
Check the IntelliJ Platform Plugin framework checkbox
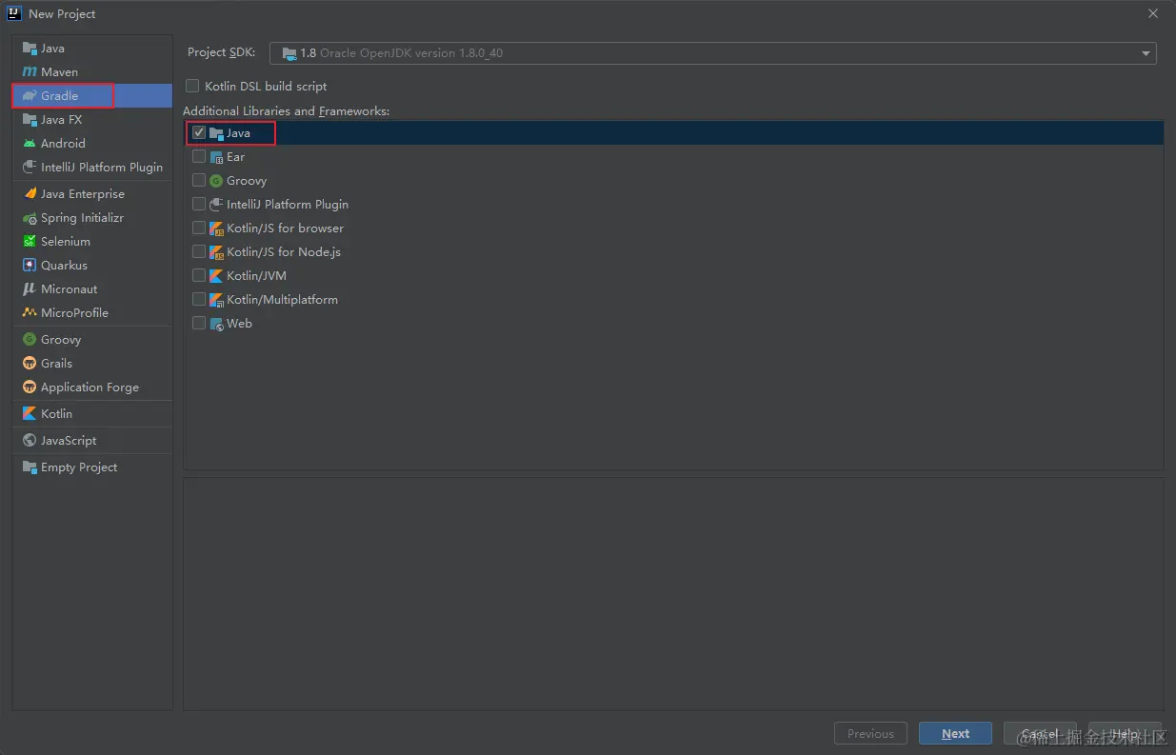[x=199, y=205]
